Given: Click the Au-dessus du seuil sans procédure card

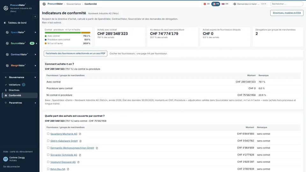Looking at the screenshot, I should point(172,37).
